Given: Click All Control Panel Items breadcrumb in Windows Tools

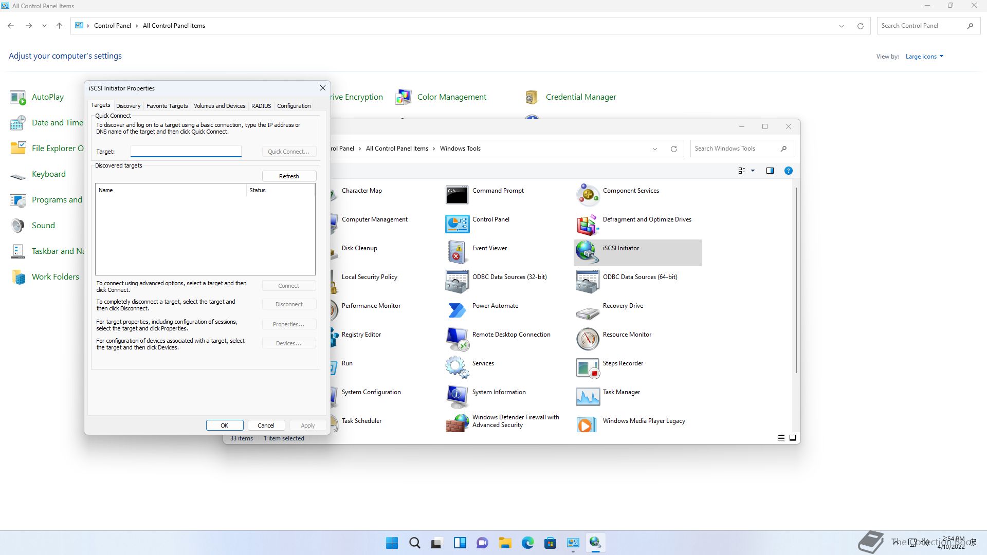Looking at the screenshot, I should point(397,149).
